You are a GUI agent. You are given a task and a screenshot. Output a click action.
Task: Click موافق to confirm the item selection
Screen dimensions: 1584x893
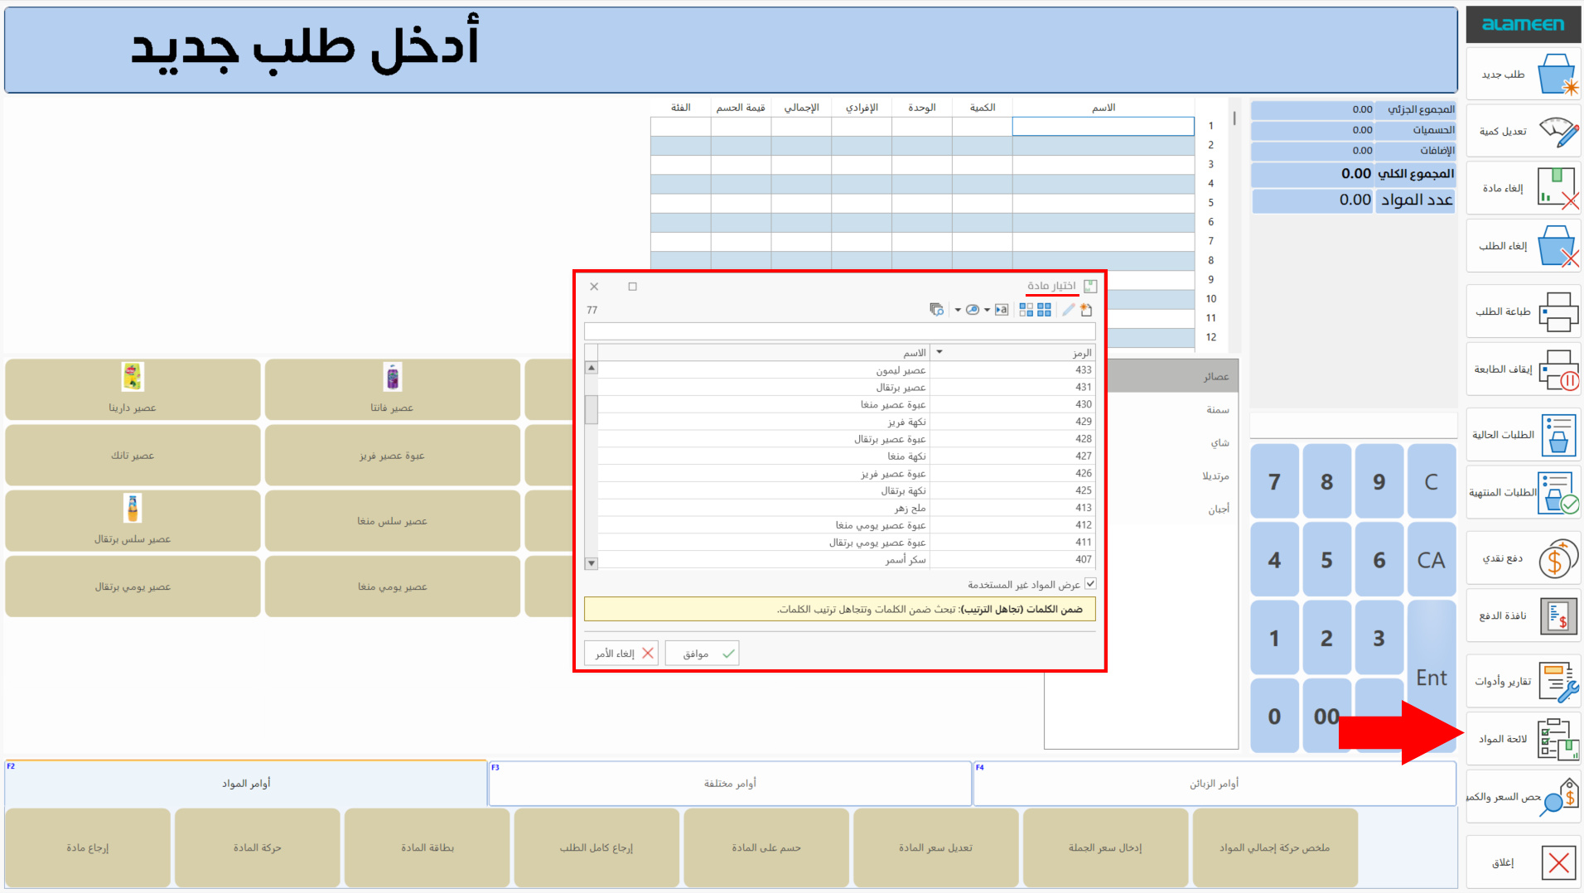pos(701,653)
